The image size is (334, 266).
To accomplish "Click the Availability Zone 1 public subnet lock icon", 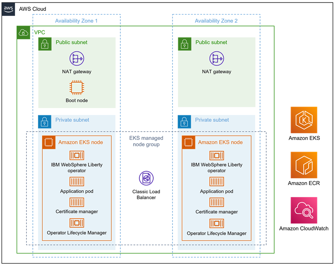I will [45, 44].
